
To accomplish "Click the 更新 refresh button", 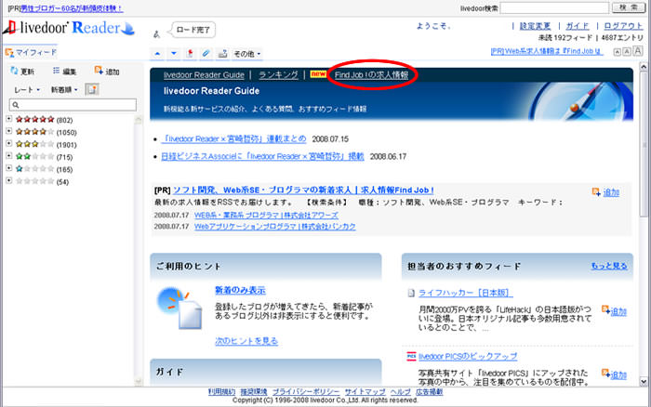I will pos(22,72).
